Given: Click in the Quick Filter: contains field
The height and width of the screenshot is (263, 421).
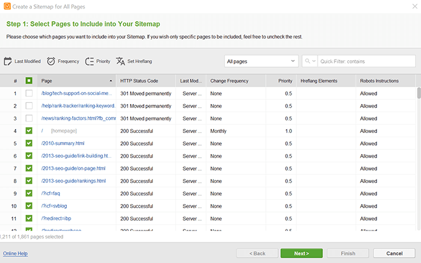Looking at the screenshot, I should pos(367,61).
